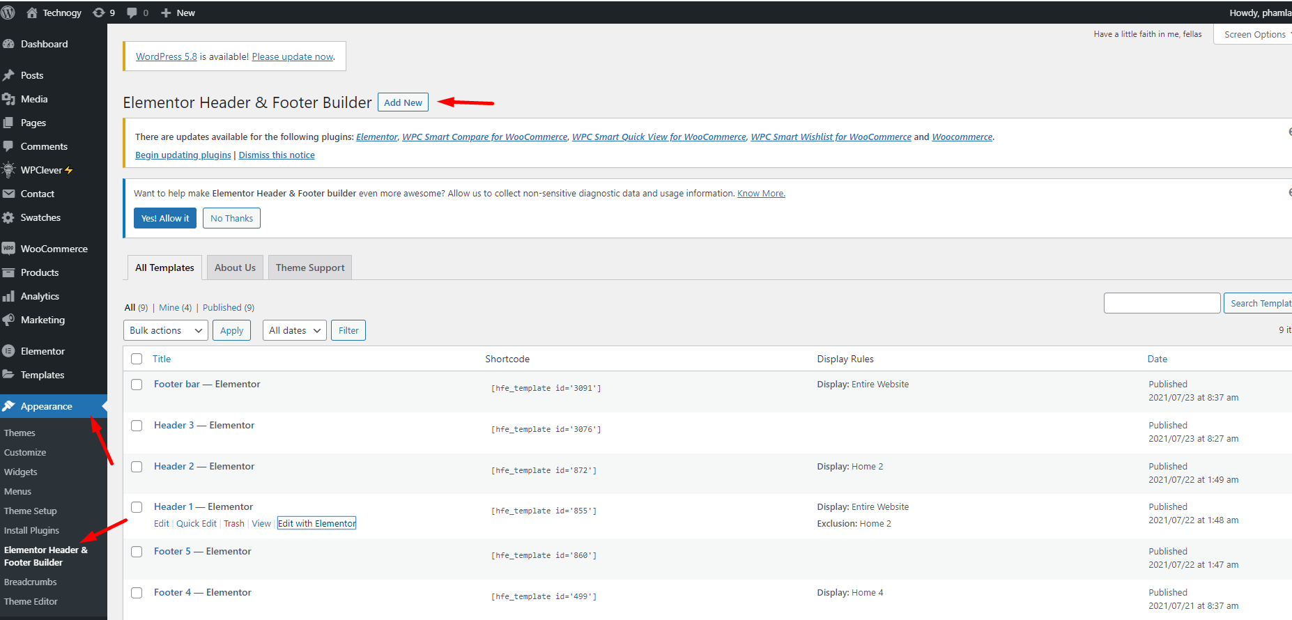Toggle the select-all checkbox beside Title

click(x=137, y=359)
